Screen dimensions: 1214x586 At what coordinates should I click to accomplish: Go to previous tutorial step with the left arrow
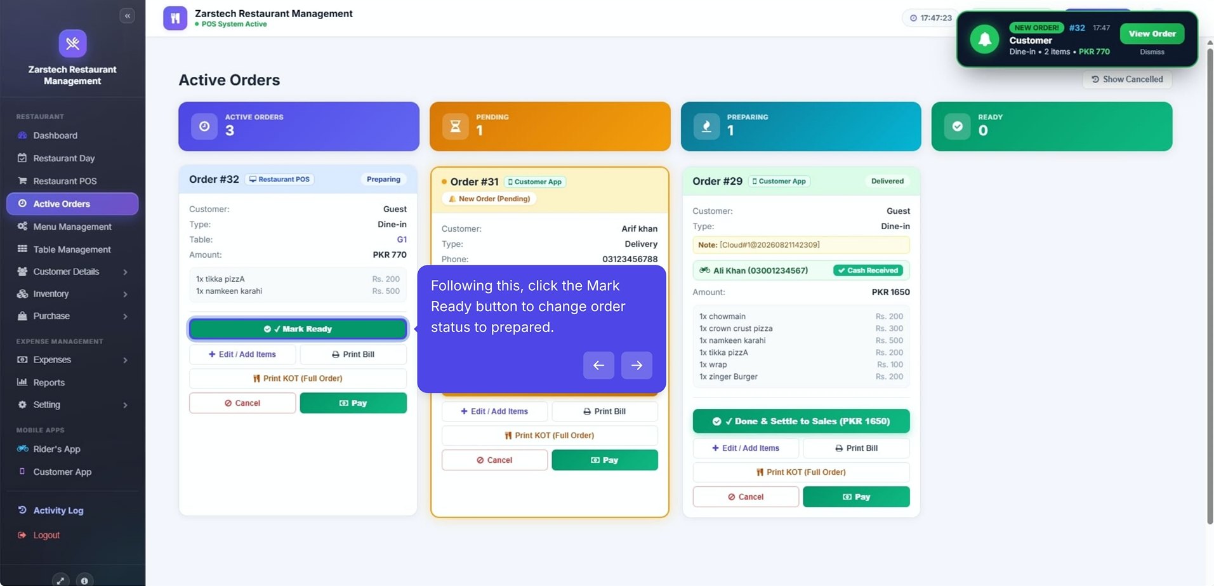point(598,365)
